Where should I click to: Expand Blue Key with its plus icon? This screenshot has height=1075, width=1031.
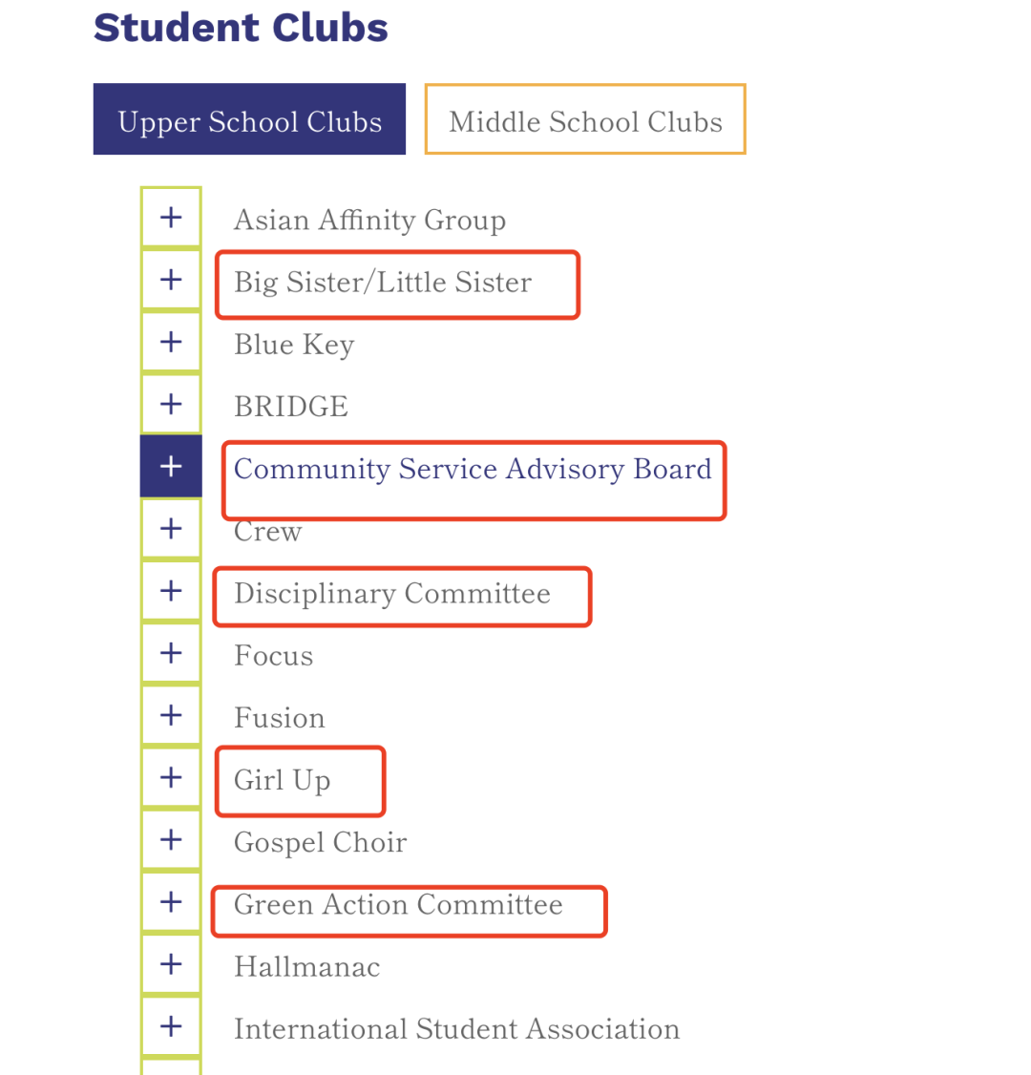(x=172, y=342)
